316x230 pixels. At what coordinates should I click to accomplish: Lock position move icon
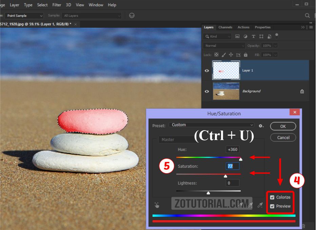[x=231, y=55]
